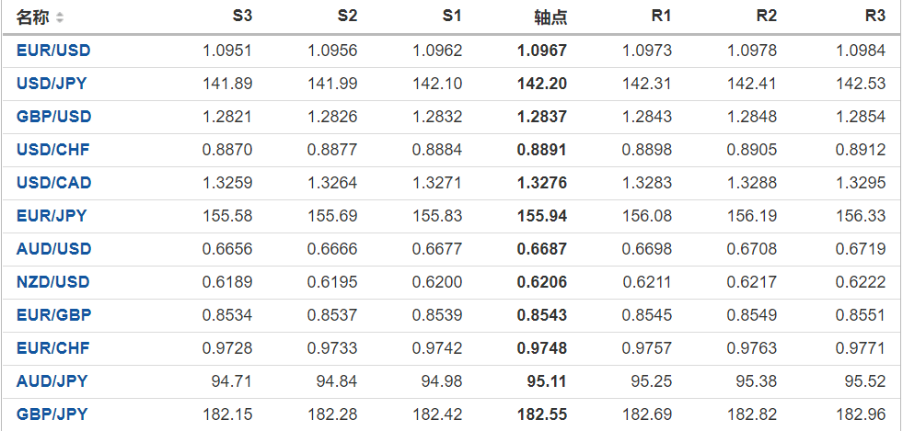This screenshot has width=903, height=431.
Task: Open the USD/JPY currency pair link
Action: pos(52,84)
